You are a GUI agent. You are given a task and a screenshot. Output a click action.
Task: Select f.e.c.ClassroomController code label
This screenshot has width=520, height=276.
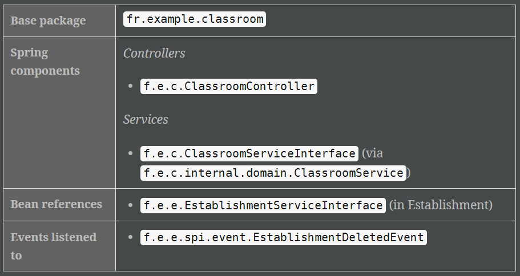point(229,87)
